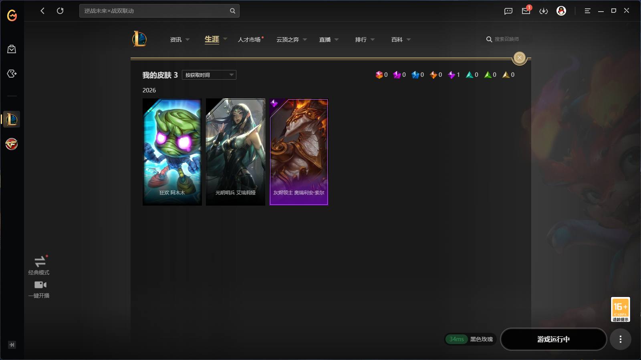Click the orange diamond gem counter
Screen dimensions: 641x360
(x=436, y=75)
